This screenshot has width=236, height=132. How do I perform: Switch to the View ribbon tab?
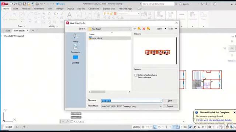pyautogui.click(x=50, y=9)
